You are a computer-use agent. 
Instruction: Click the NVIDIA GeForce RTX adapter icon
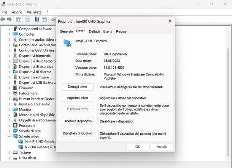21,147
